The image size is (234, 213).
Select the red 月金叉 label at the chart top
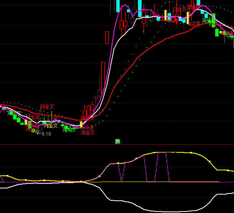(179, 9)
